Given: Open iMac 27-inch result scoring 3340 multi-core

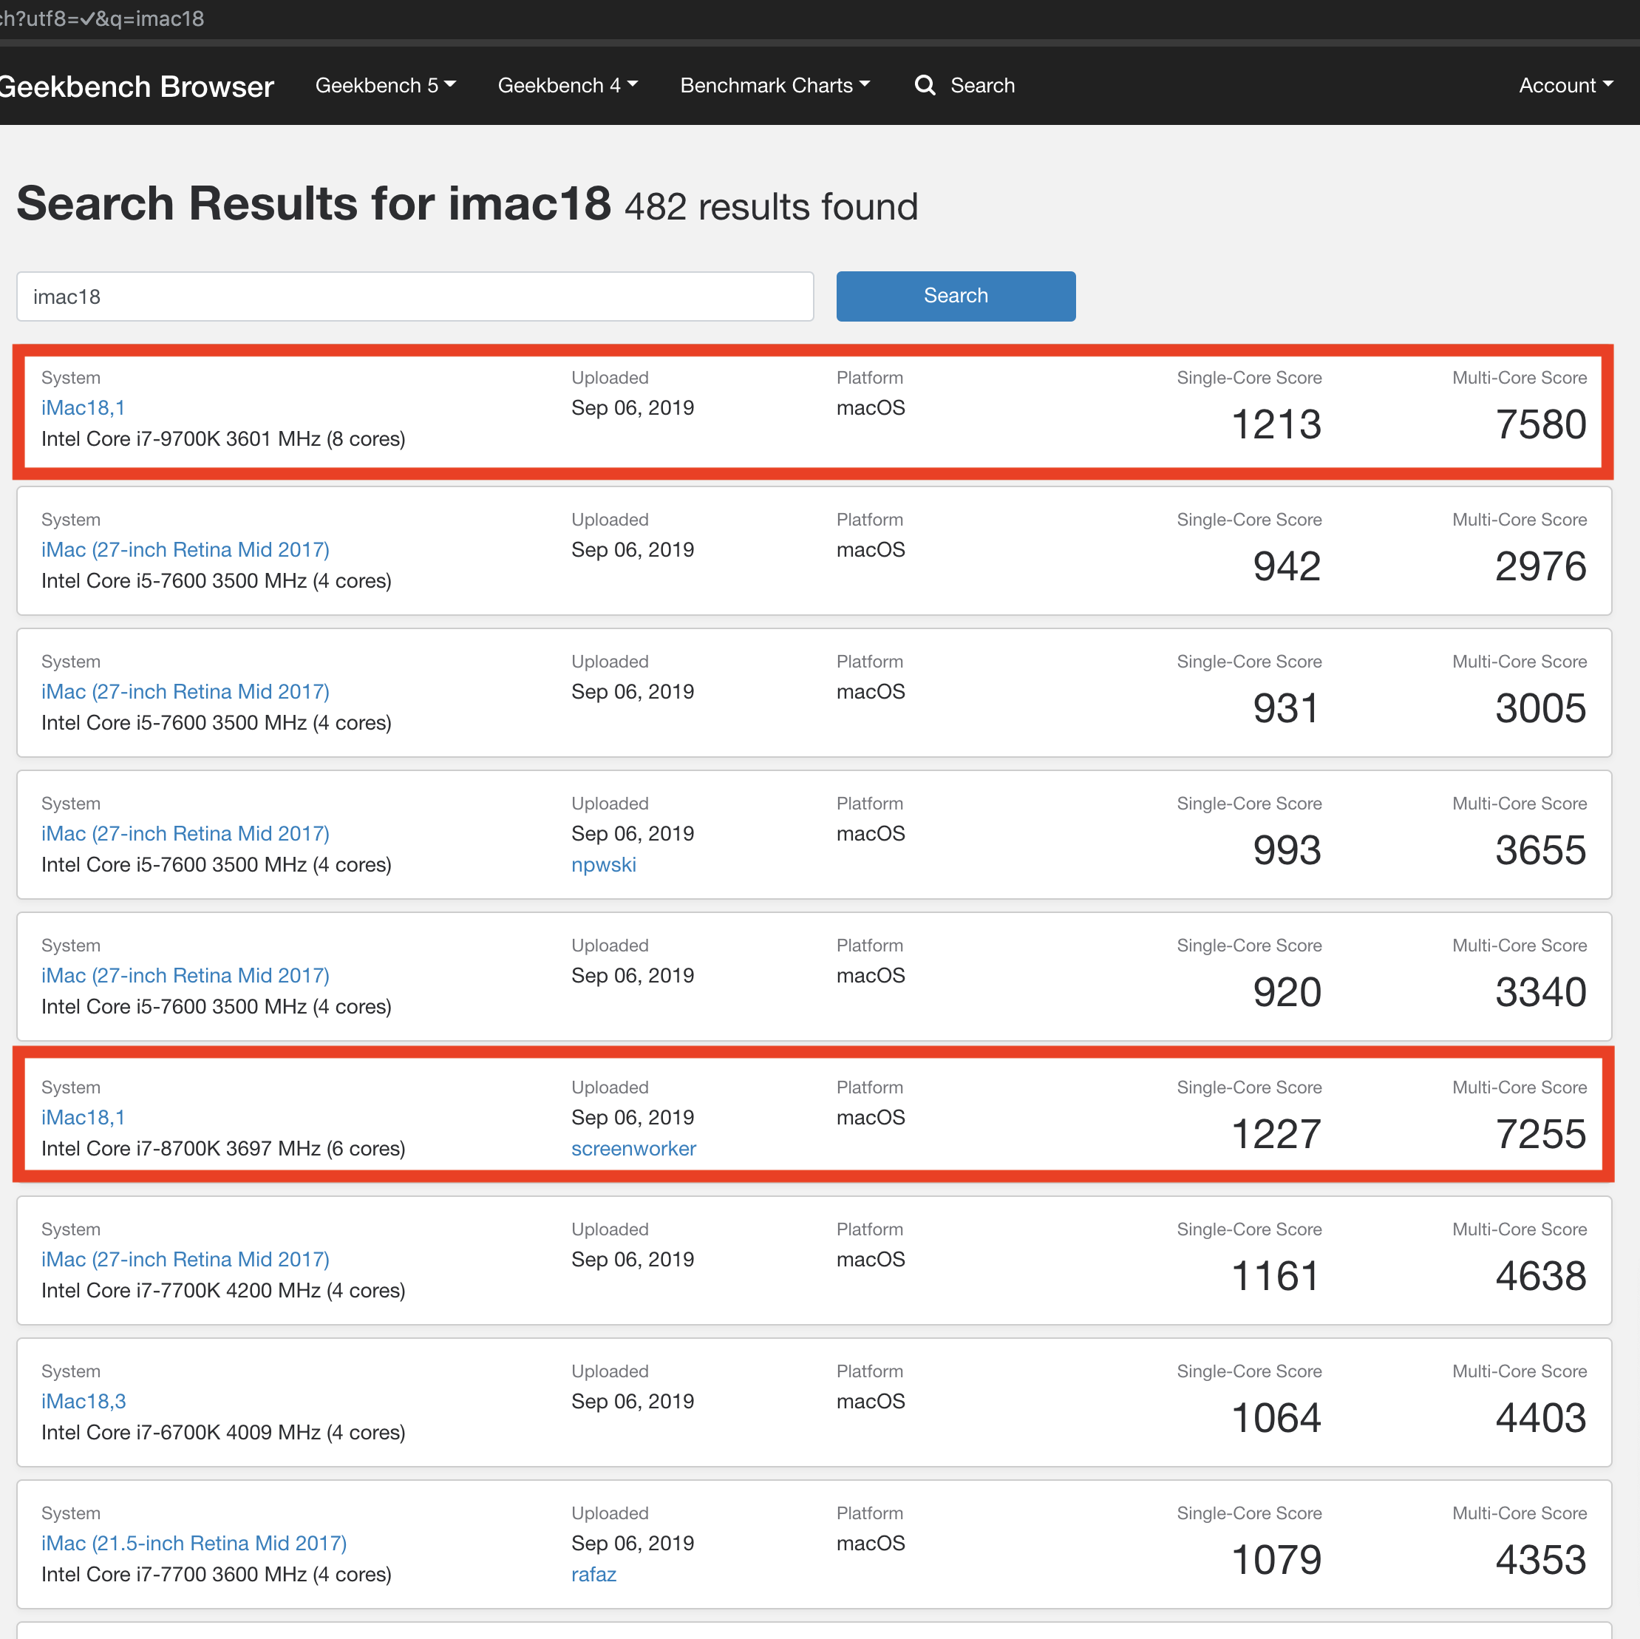Looking at the screenshot, I should click(x=185, y=976).
